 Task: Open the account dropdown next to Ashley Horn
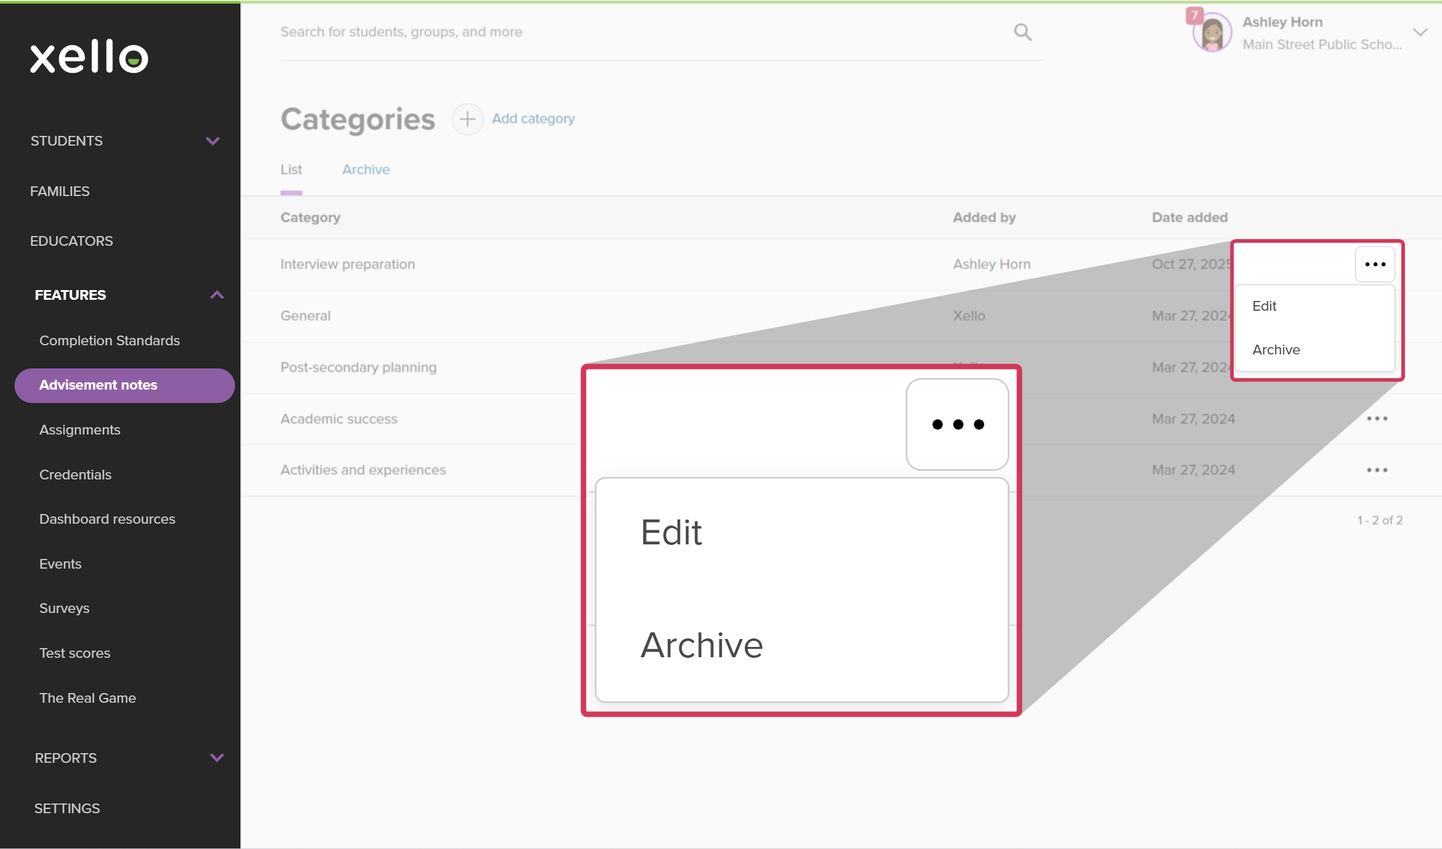(x=1420, y=32)
